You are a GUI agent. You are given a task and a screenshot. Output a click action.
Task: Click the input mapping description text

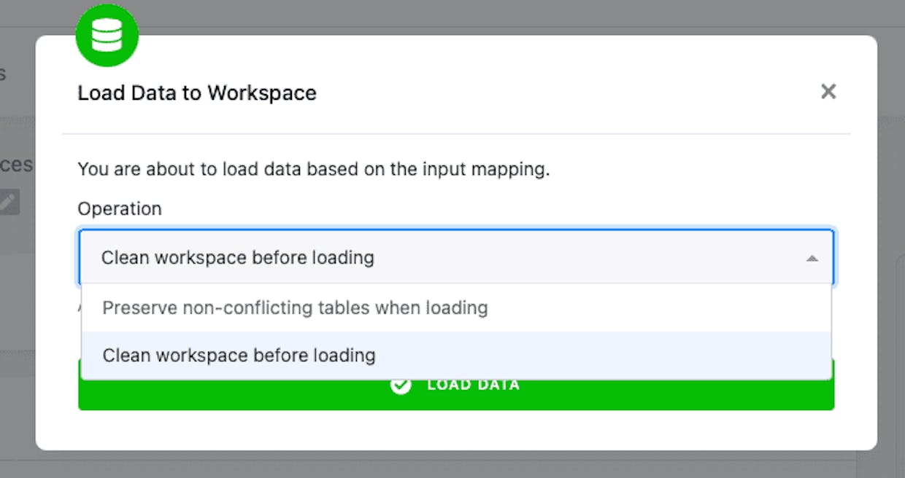pos(314,170)
